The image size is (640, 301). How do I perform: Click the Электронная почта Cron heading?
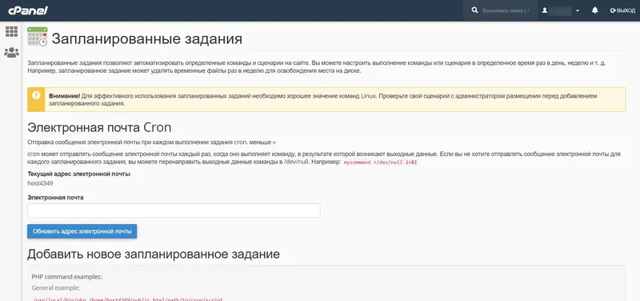[99, 128]
